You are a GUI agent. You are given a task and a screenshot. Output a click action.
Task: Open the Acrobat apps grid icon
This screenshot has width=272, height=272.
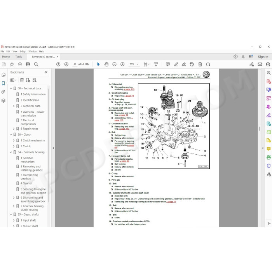[x=251, y=57]
